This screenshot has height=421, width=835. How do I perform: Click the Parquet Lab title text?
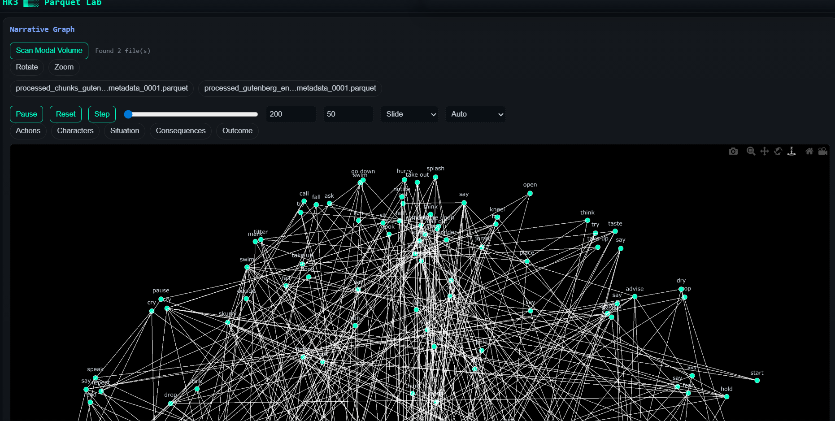73,3
